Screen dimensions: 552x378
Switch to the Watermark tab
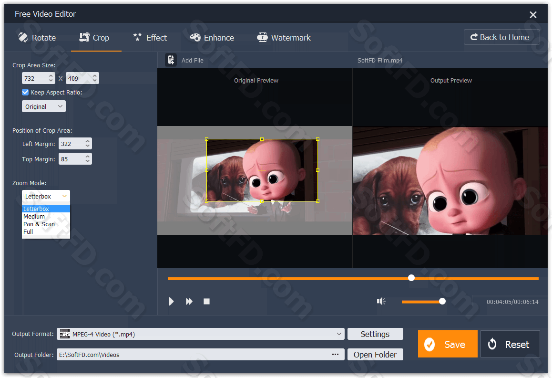coord(284,38)
